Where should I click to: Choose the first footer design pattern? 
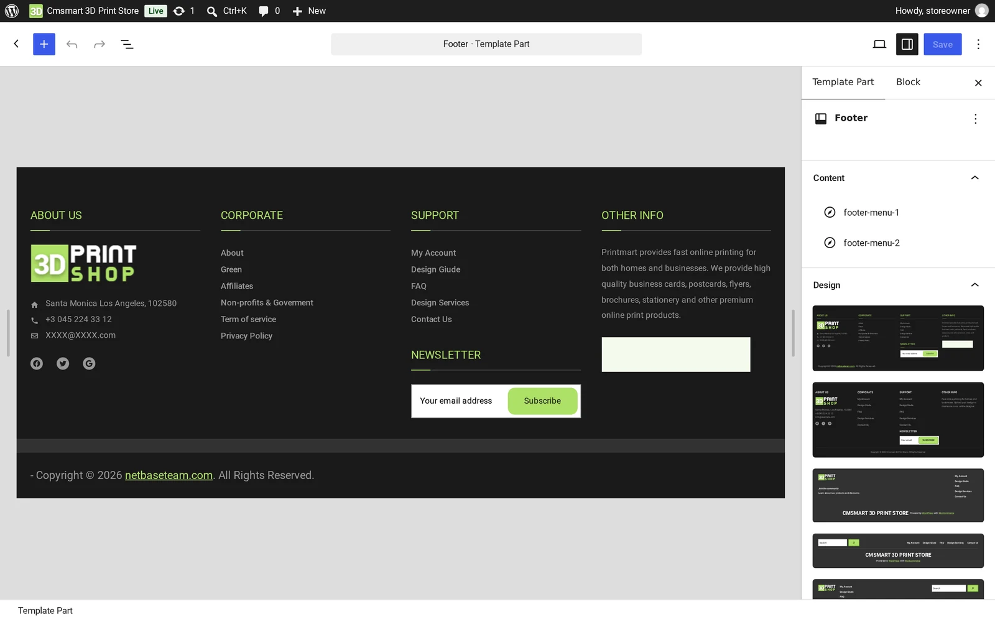[898, 338]
